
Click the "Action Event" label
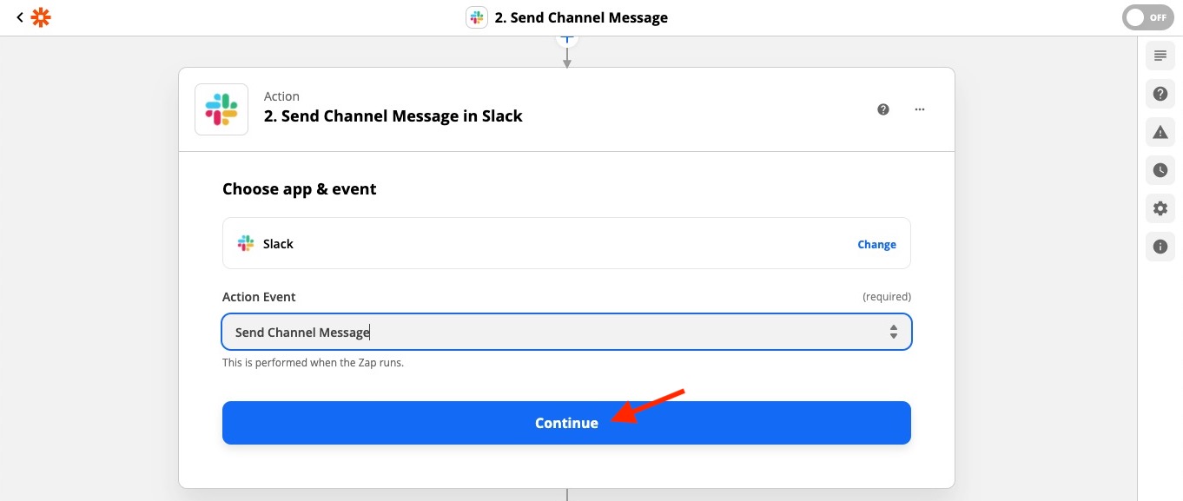pyautogui.click(x=259, y=297)
